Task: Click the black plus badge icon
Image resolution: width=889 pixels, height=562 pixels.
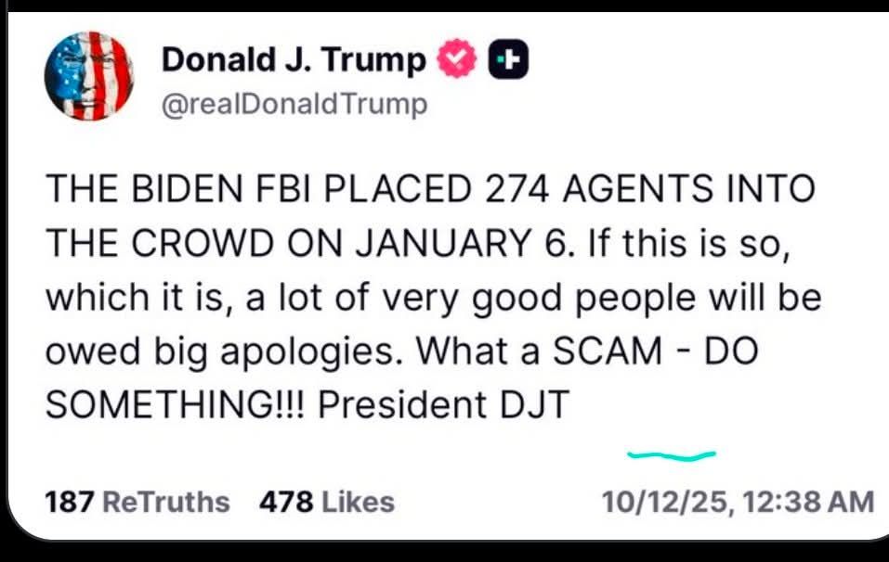Action: coord(508,58)
